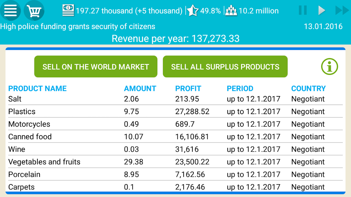Open the Wine trade contract row
This screenshot has width=351, height=197.
175,149
